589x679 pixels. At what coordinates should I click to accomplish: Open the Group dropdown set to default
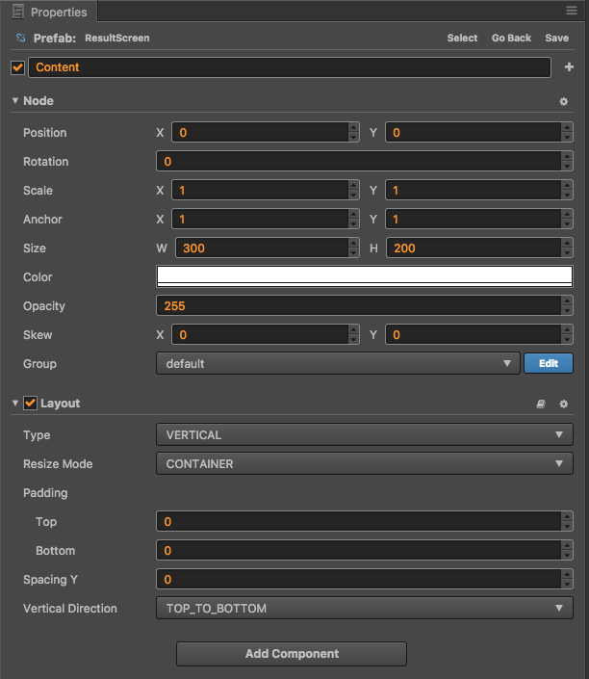338,363
